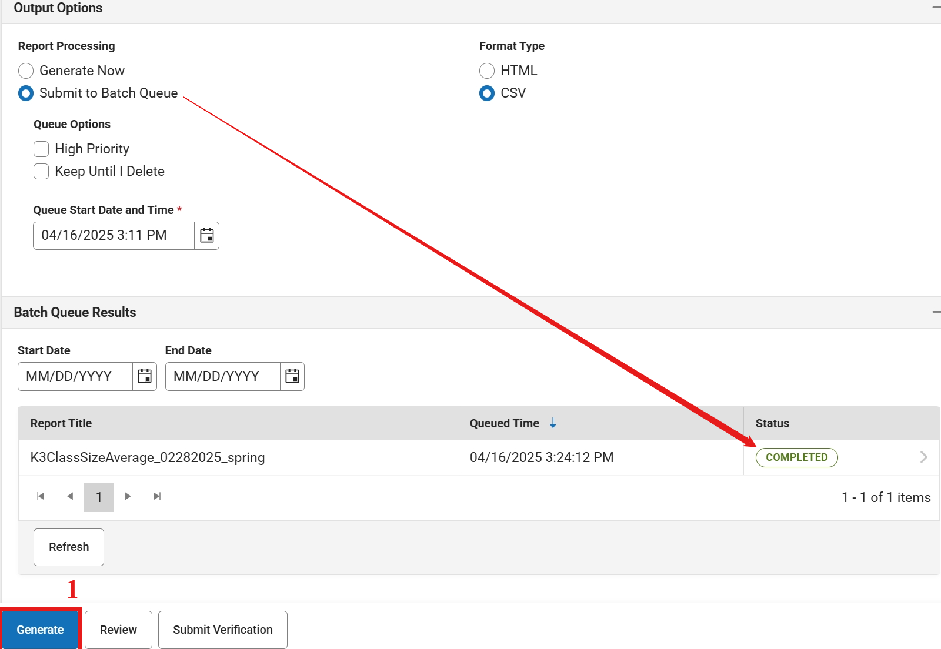This screenshot has height=649, width=941.
Task: Click the Submit Verification button
Action: 223,630
